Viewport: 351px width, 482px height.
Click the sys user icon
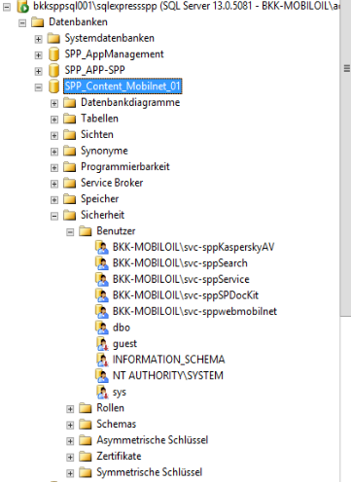click(x=102, y=393)
